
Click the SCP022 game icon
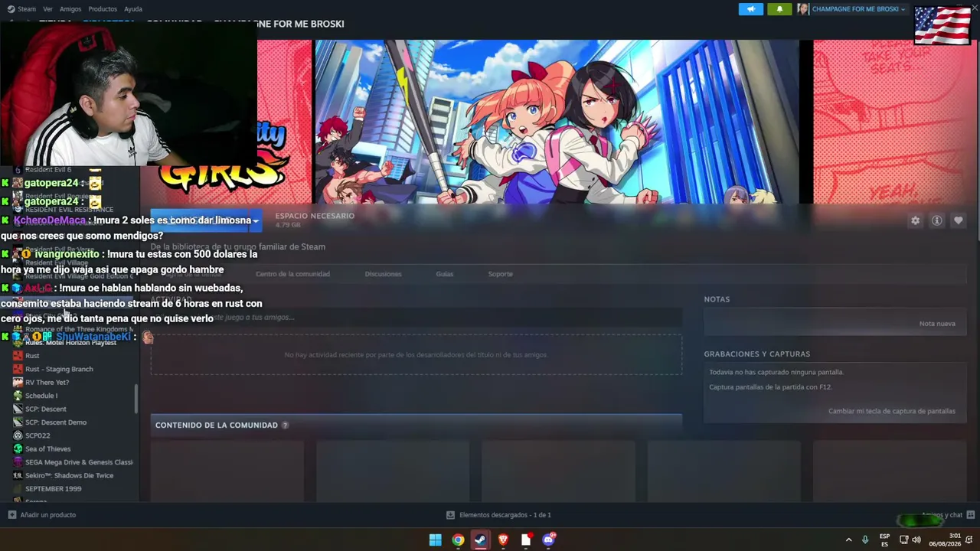(18, 435)
